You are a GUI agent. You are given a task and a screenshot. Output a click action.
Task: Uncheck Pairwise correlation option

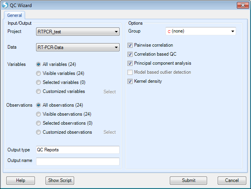(x=130, y=45)
